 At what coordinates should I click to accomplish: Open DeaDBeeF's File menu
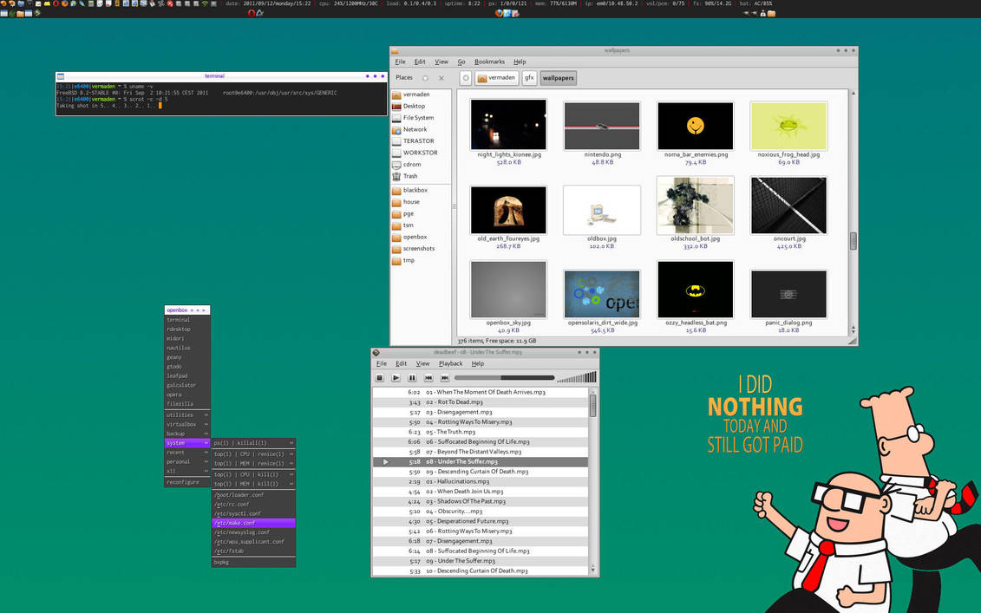[x=381, y=363]
